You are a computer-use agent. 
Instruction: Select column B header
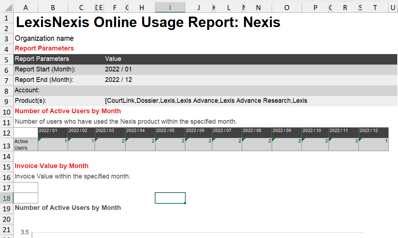click(53, 8)
